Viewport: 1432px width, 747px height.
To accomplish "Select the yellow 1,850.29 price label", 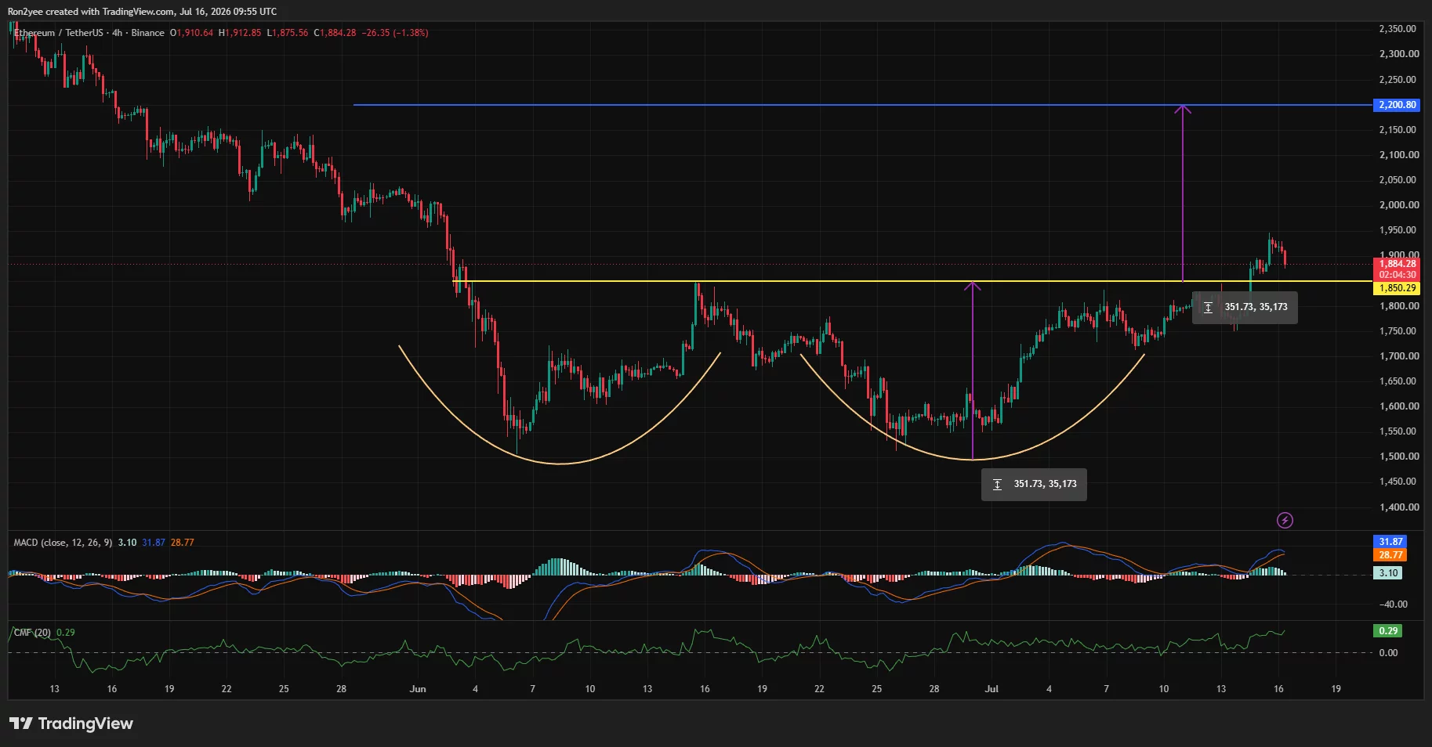I will click(1398, 288).
